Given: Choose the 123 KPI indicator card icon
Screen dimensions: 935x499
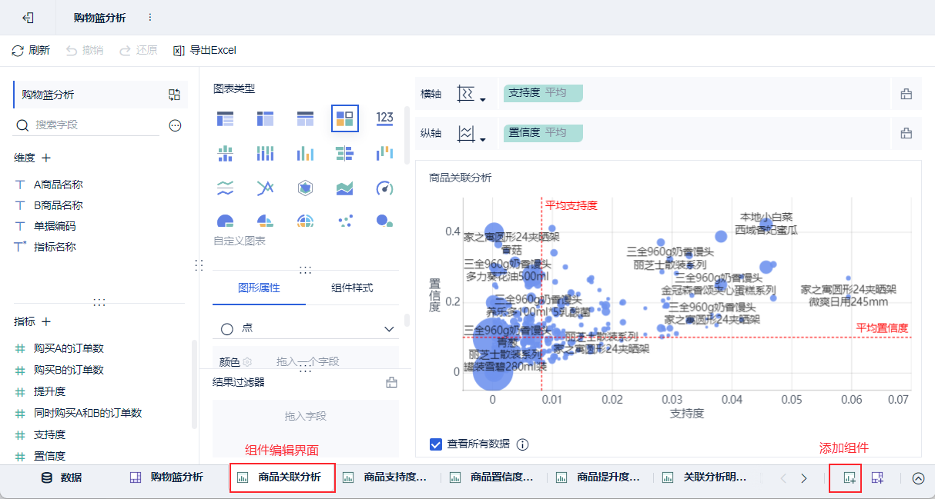Looking at the screenshot, I should point(385,118).
